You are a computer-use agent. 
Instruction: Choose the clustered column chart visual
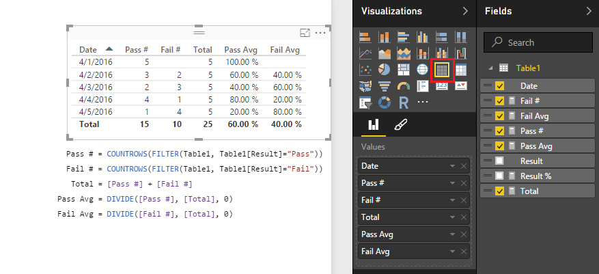pyautogui.click(x=423, y=37)
